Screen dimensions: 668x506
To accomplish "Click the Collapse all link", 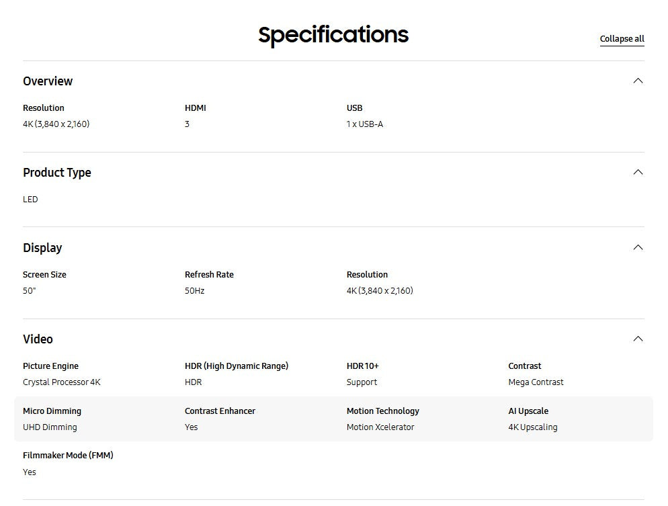I will pyautogui.click(x=622, y=39).
